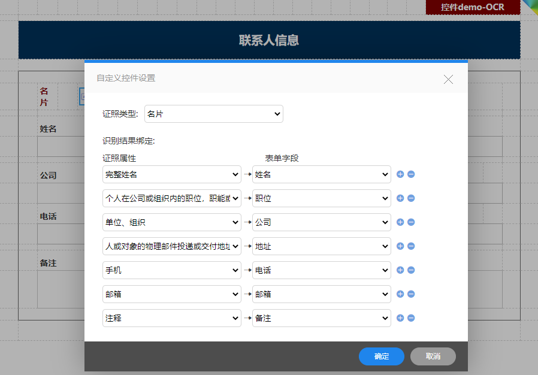Remove the 手机 to 电话 binding

(411, 270)
